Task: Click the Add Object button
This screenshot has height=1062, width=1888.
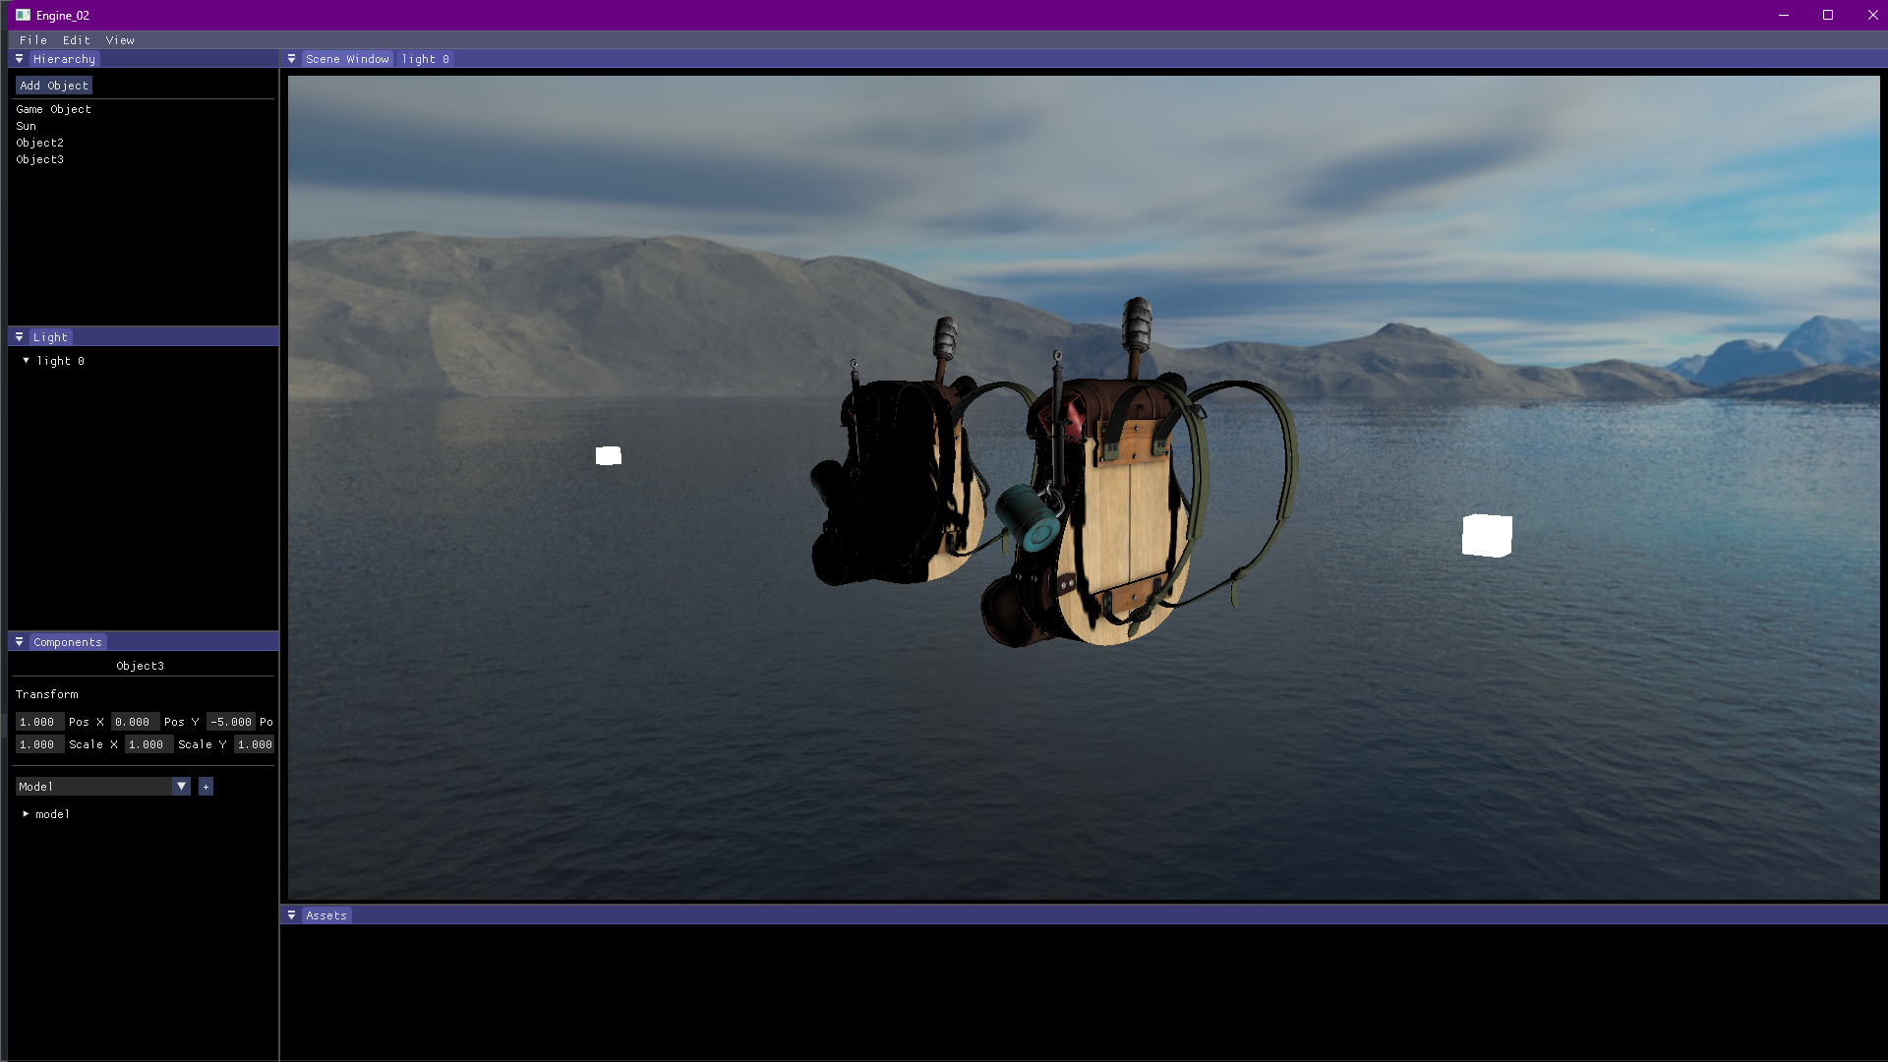Action: pos(54,86)
